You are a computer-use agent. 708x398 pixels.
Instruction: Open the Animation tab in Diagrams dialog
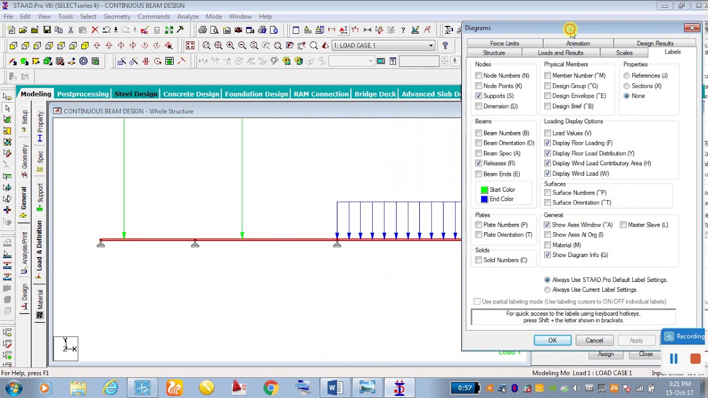pos(578,44)
